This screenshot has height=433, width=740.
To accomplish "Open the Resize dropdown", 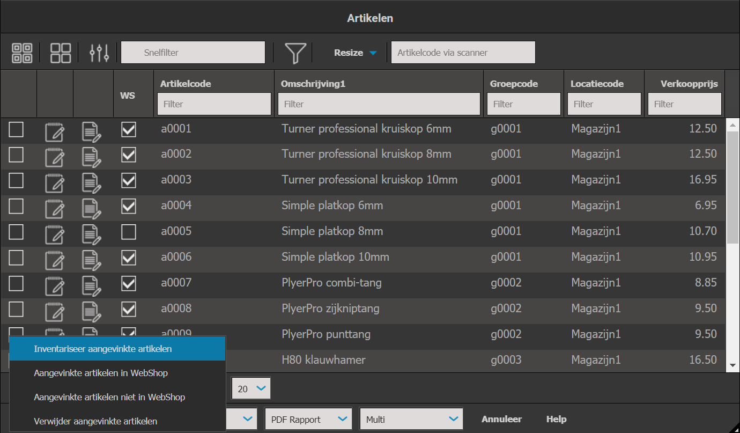I will (356, 53).
